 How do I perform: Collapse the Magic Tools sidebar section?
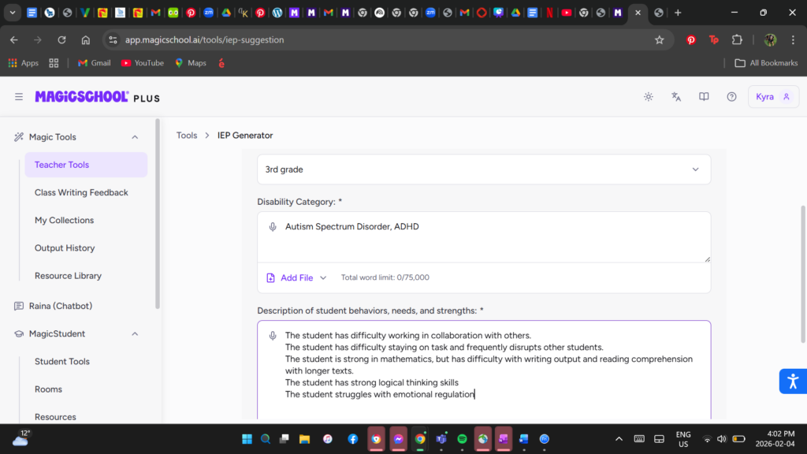[135, 137]
